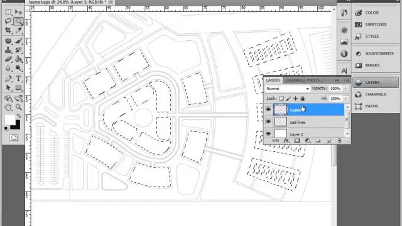Select the Dodge tool
Image resolution: width=402 pixels, height=226 pixels.
tap(18, 68)
